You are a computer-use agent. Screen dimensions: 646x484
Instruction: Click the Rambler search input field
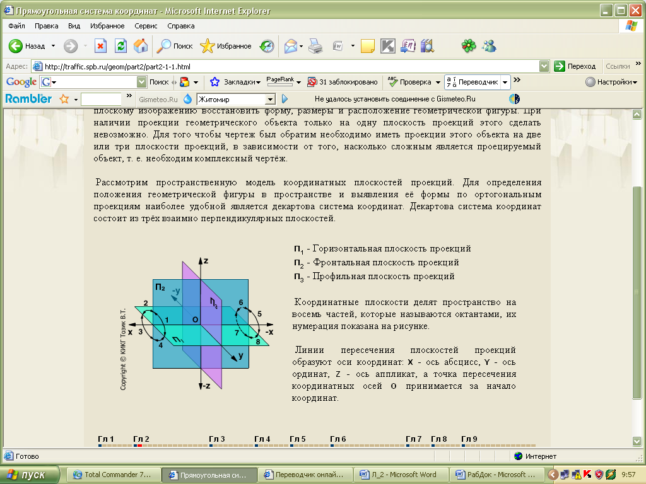(101, 99)
